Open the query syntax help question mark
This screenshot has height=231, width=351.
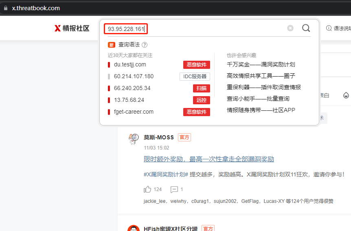(145, 45)
